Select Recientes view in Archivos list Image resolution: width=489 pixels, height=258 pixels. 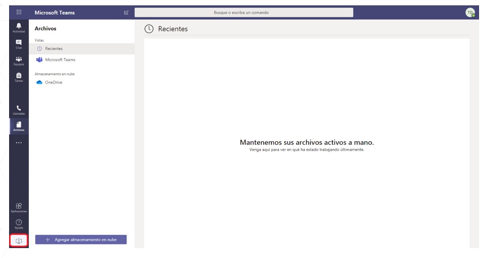tap(82, 48)
